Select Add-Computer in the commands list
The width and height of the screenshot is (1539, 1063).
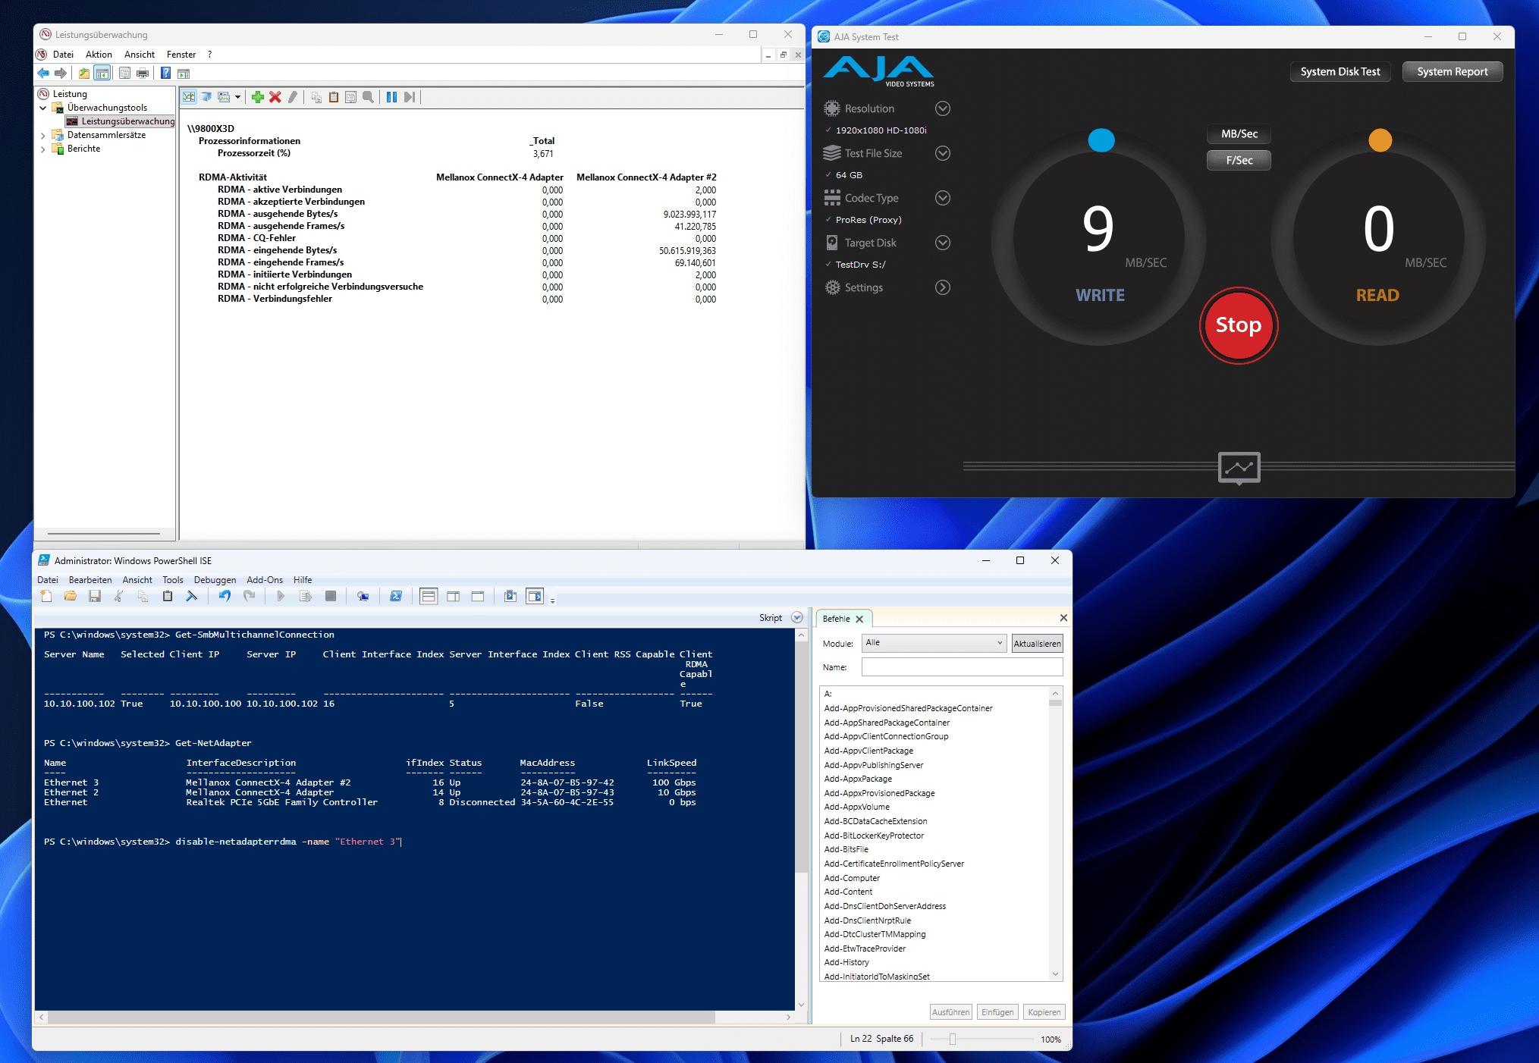tap(852, 878)
